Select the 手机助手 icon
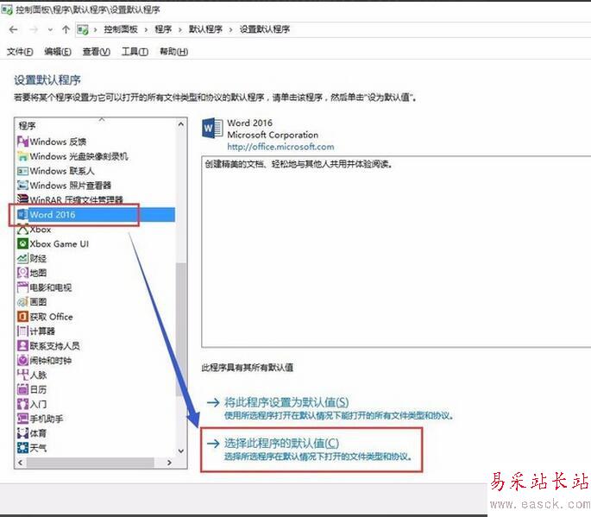 point(22,419)
